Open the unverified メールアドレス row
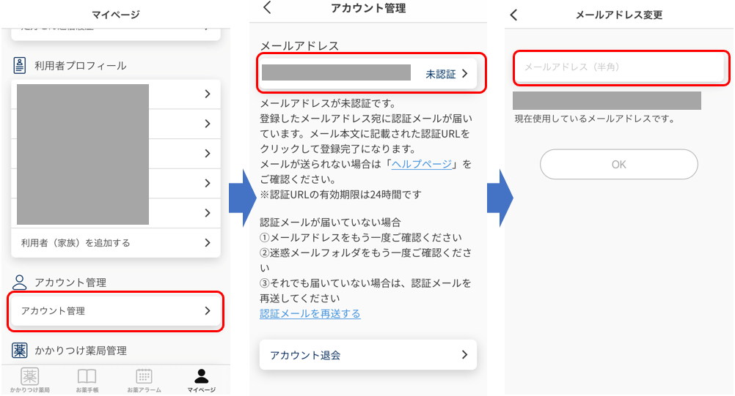 368,73
